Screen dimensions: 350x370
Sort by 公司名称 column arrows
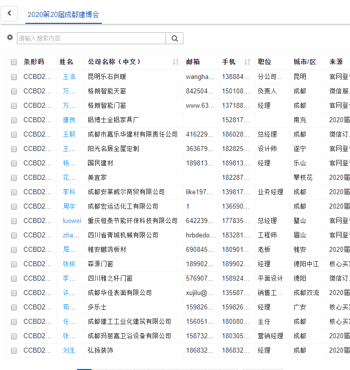(x=175, y=62)
